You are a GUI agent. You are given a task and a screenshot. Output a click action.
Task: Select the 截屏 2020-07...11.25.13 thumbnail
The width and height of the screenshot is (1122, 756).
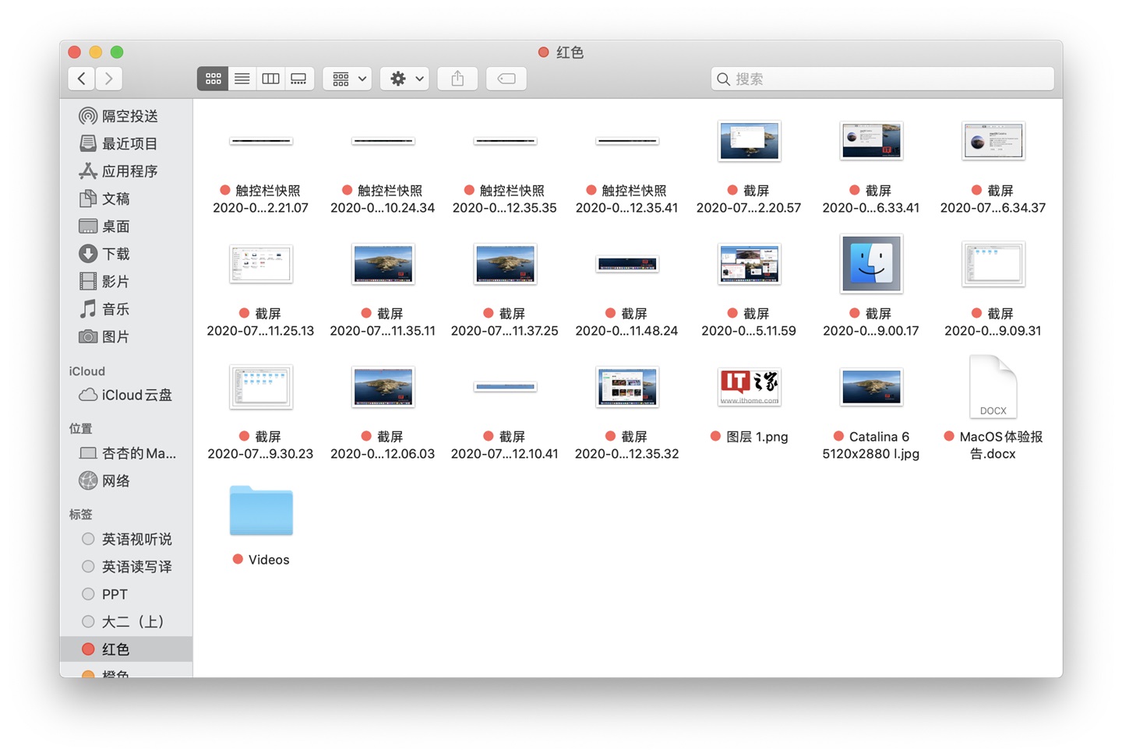coord(261,264)
